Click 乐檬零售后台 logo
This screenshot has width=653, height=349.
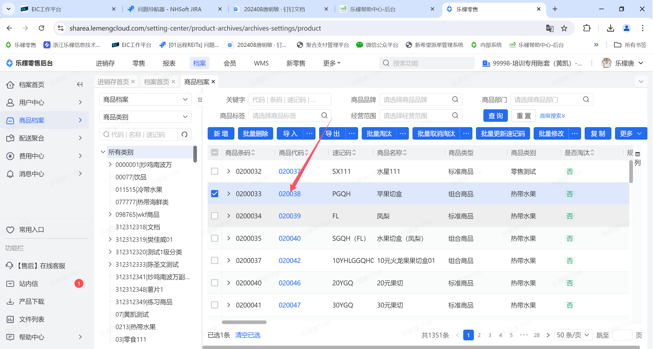click(29, 63)
